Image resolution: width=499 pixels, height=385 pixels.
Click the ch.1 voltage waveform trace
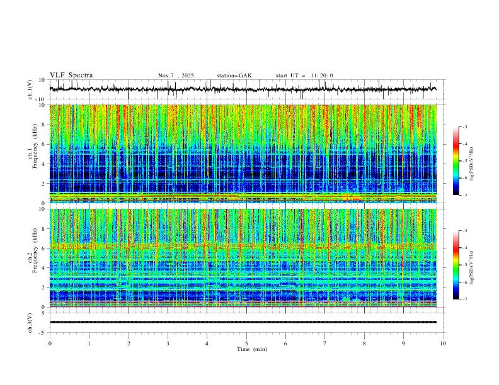(x=243, y=89)
